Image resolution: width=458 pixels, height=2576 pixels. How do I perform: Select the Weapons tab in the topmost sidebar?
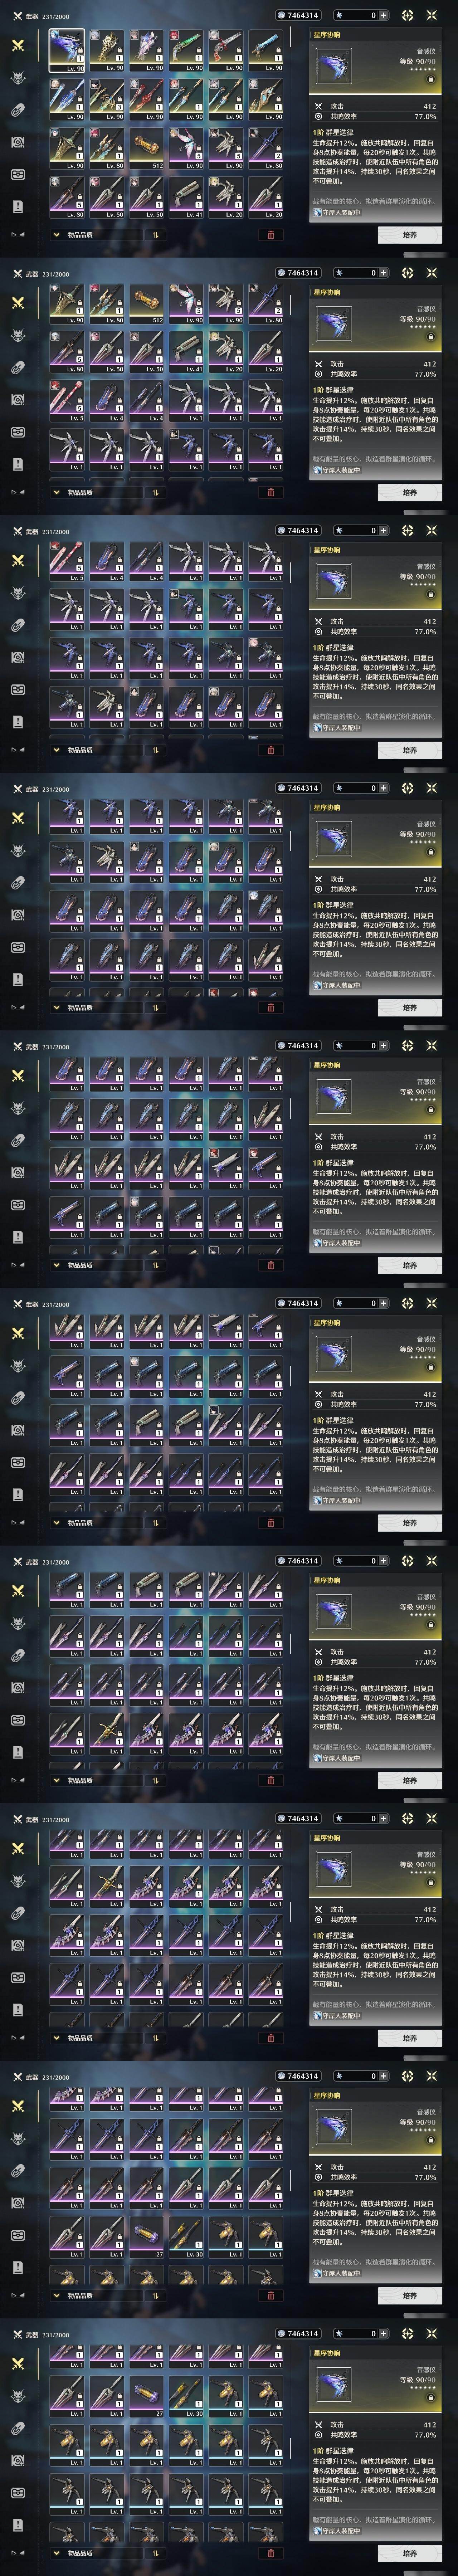17,46
